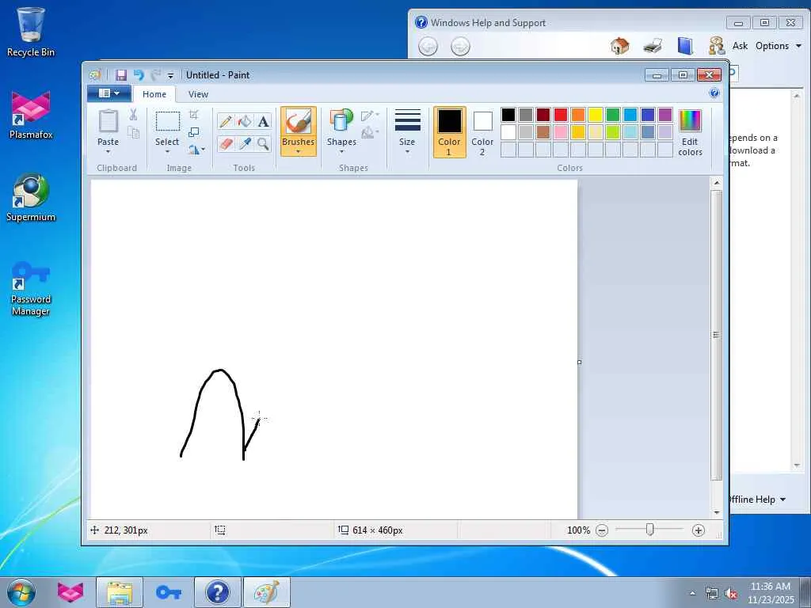The height and width of the screenshot is (608, 811).
Task: Click the Copy icon in Clipboard group
Action: point(133,133)
